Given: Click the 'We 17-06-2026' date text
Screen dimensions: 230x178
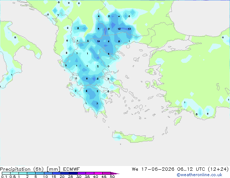Looking at the screenshot, I should tap(153, 169).
